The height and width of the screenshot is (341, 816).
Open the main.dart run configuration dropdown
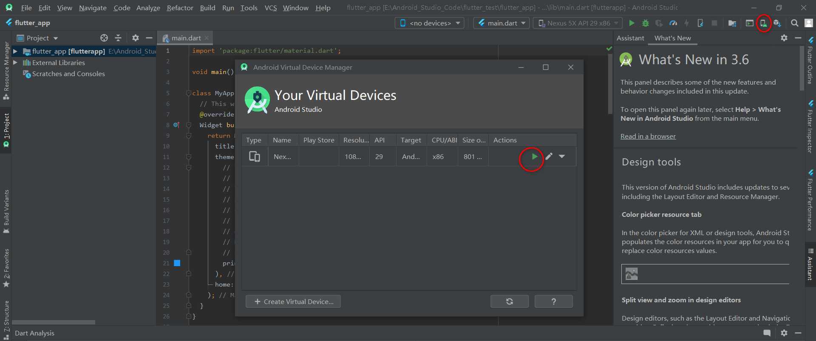(x=501, y=23)
